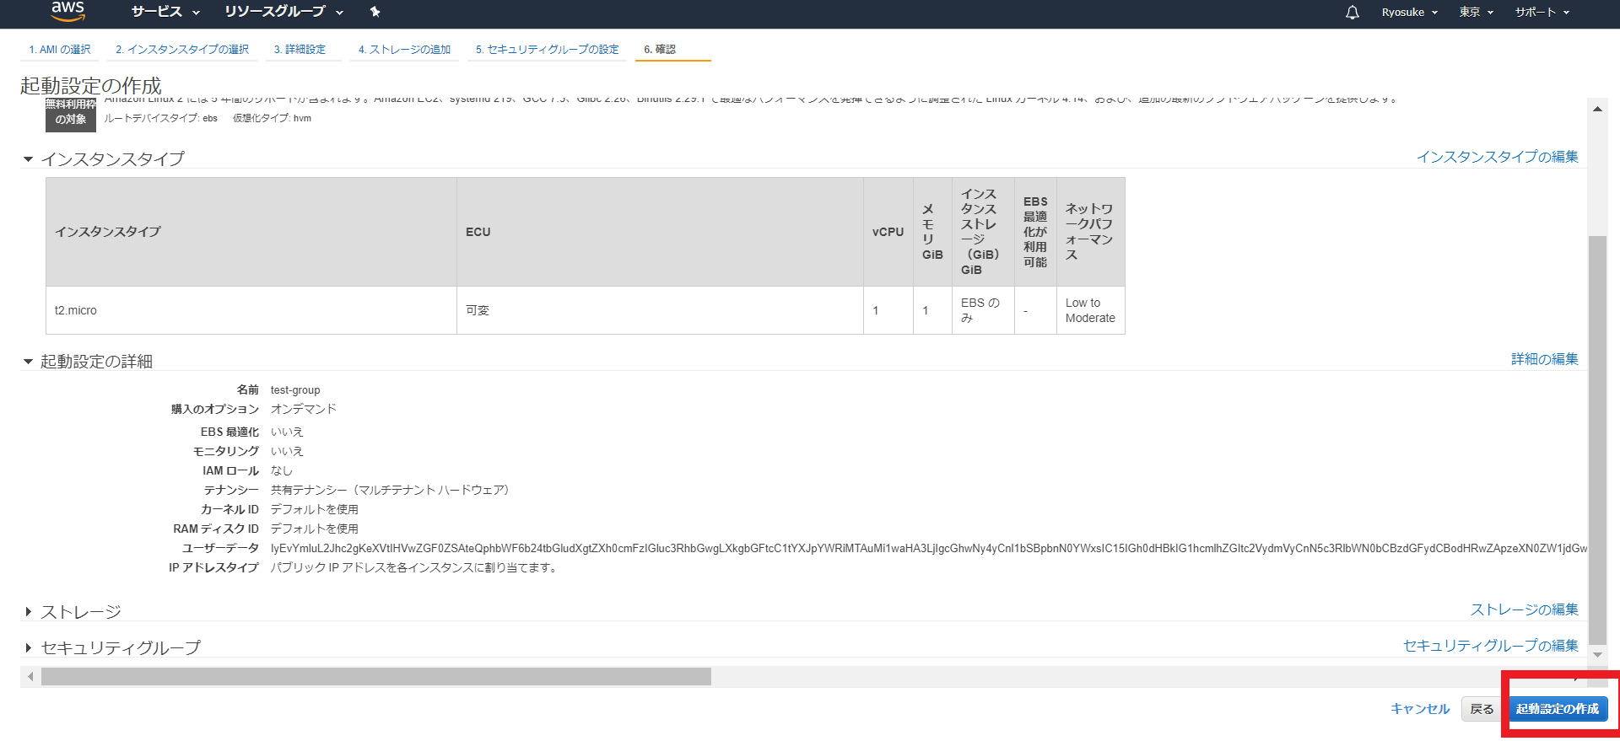
Task: Collapse the 起動設定の詳細 section
Action: point(28,362)
